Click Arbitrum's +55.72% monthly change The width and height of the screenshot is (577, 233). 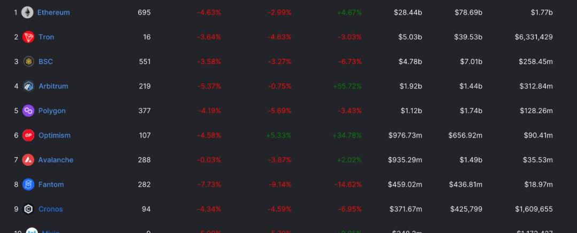[347, 86]
